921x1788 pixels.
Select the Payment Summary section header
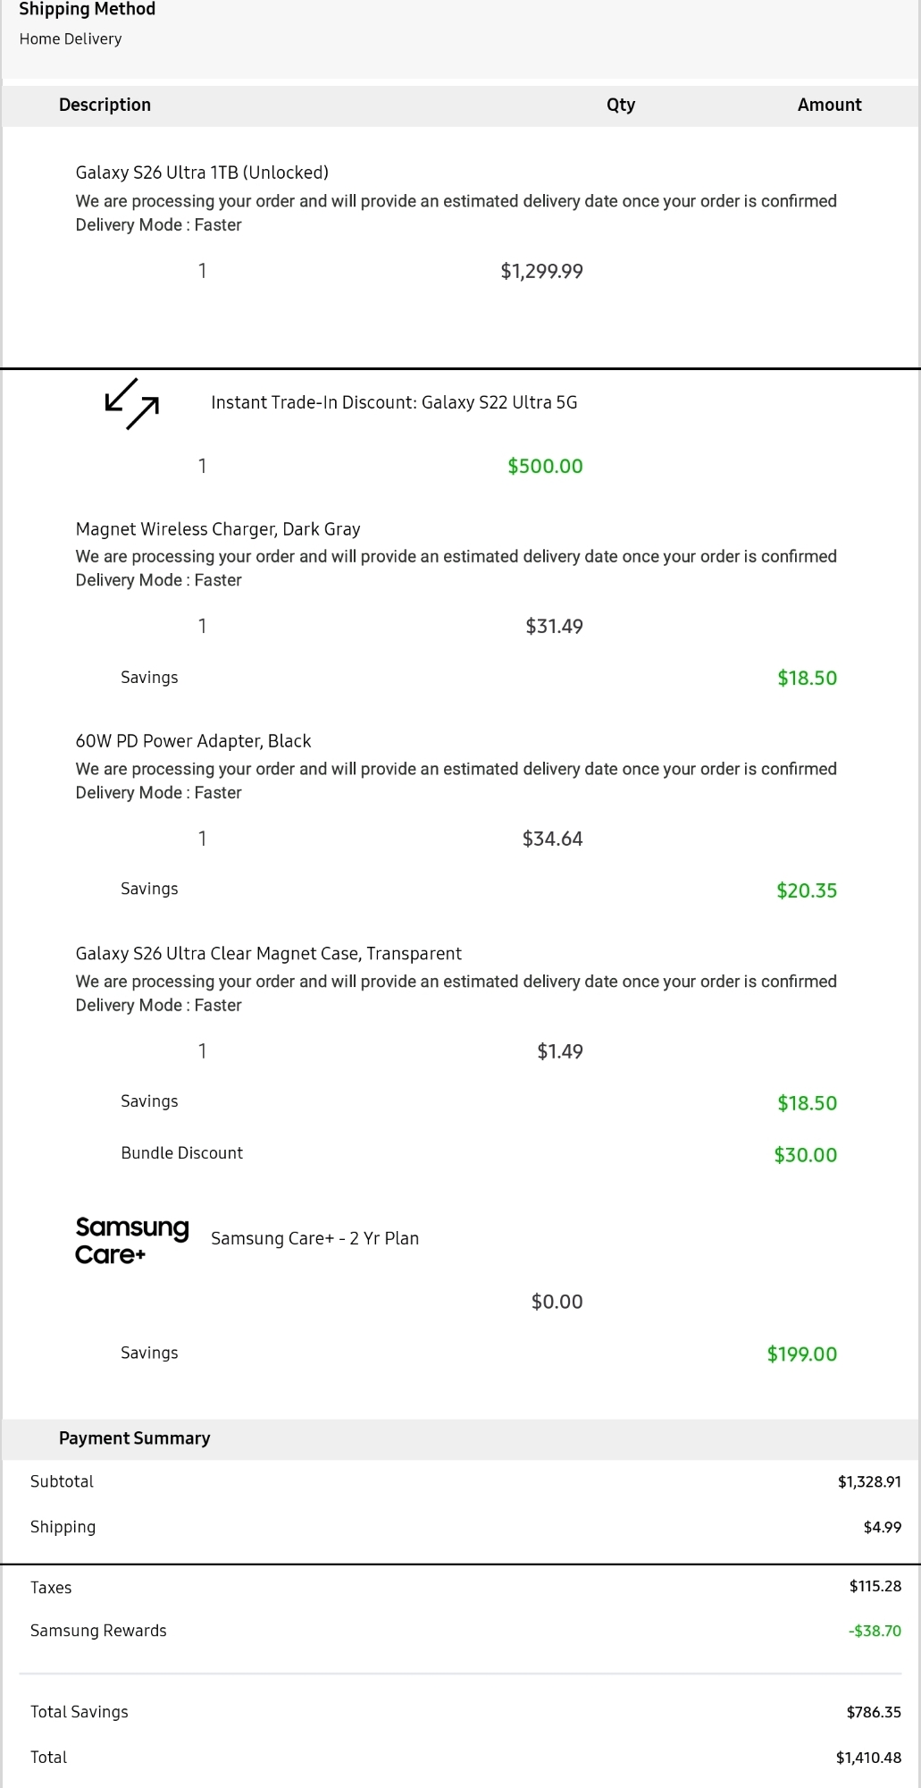pyautogui.click(x=134, y=1438)
